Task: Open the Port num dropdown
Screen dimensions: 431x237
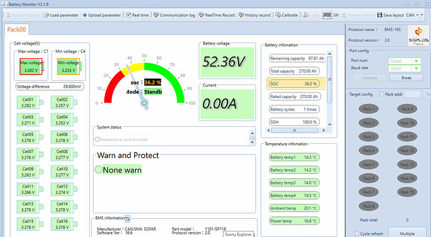Action: coord(417,61)
